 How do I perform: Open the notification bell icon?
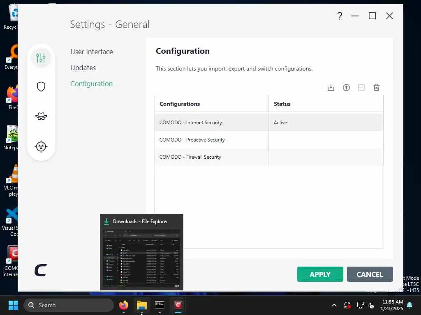pos(410,305)
